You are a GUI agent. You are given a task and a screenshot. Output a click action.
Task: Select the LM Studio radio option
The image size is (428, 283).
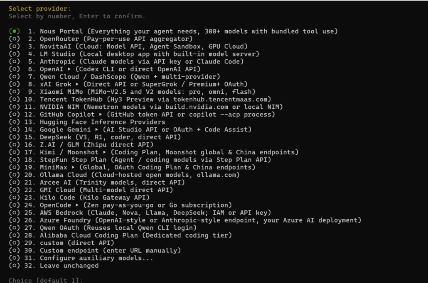point(14,54)
